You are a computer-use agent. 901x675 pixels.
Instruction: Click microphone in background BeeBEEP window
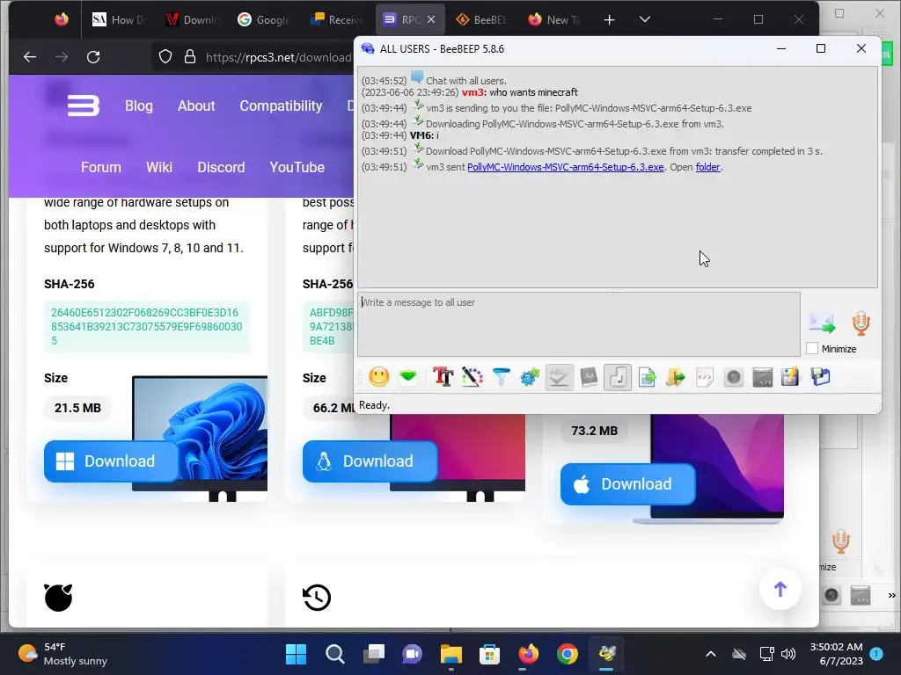click(x=840, y=541)
